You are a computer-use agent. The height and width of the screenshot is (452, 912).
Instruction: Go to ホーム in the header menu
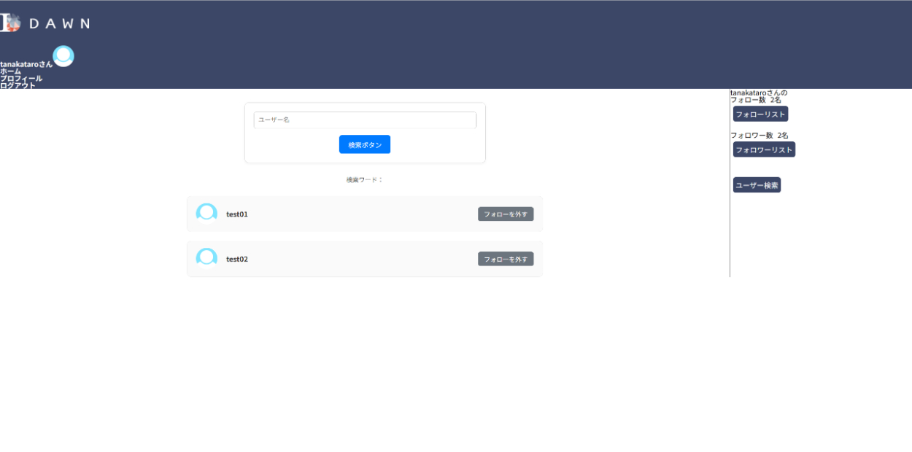click(11, 71)
